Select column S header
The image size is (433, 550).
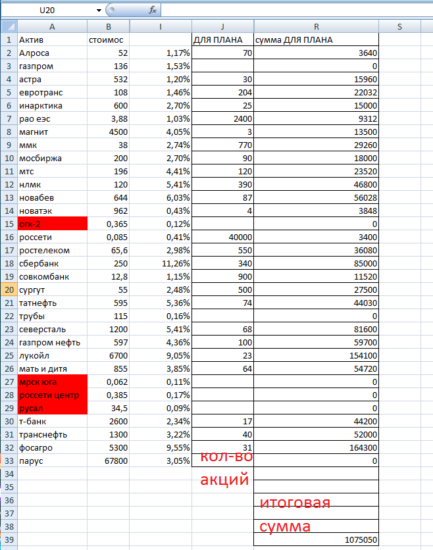399,27
